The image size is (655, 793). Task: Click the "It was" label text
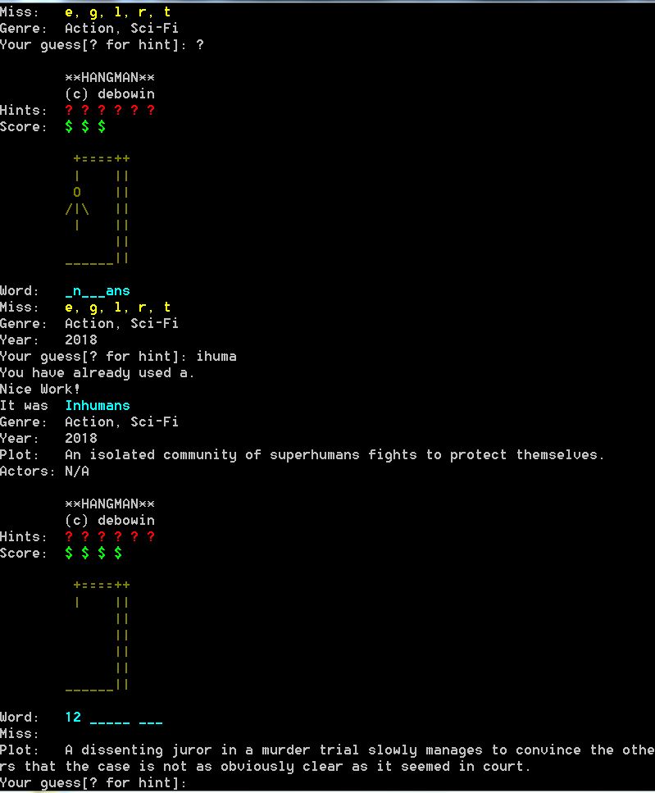point(24,406)
